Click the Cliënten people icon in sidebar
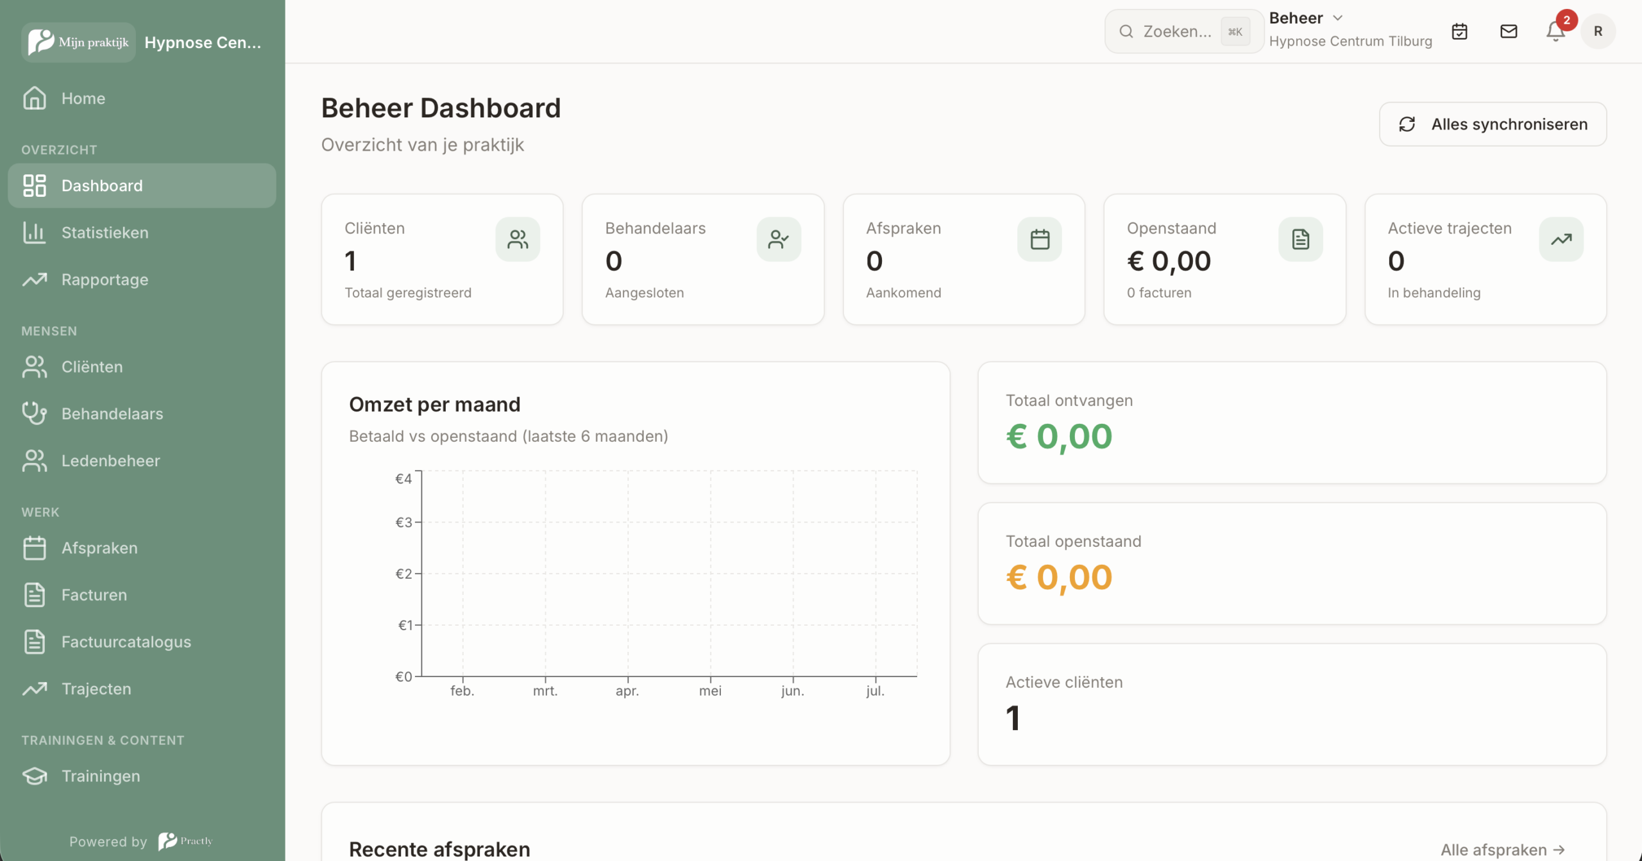 (35, 367)
